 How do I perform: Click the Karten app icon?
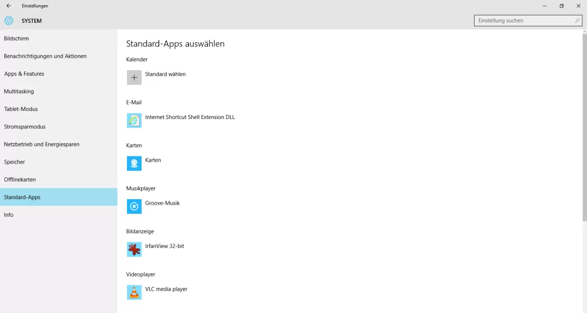134,164
